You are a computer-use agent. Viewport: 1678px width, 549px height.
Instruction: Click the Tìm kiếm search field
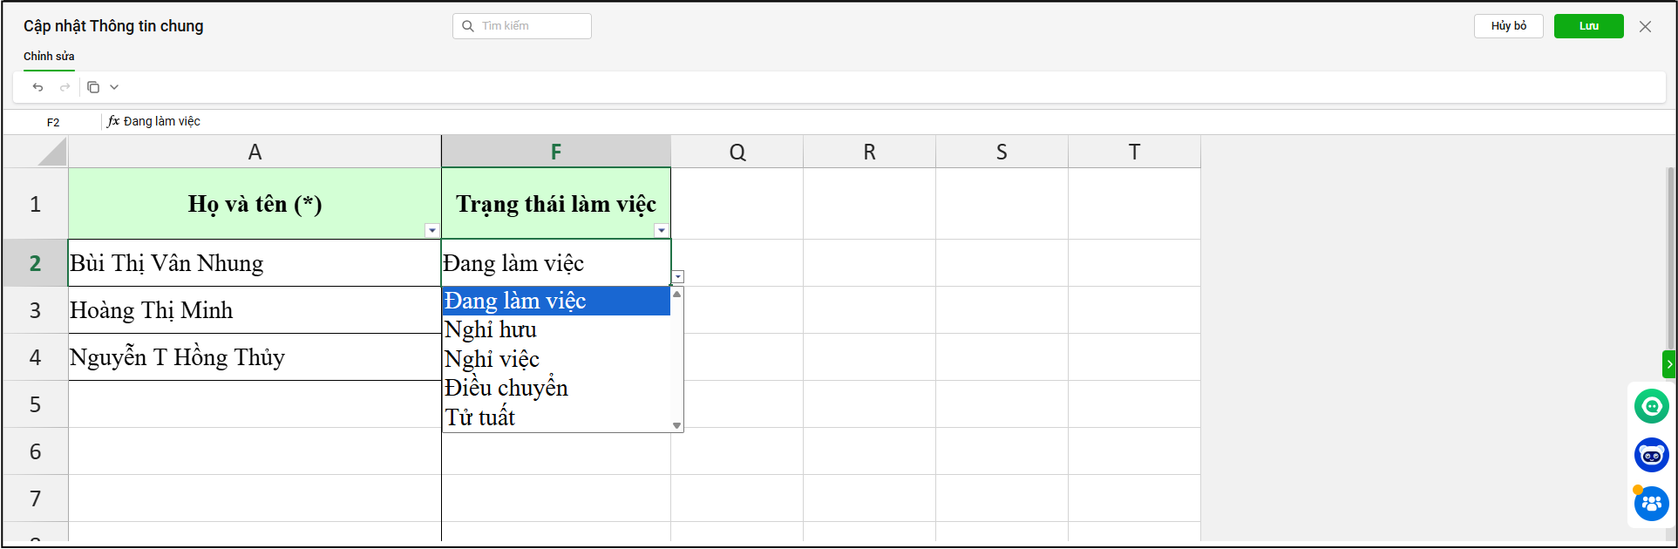522,26
